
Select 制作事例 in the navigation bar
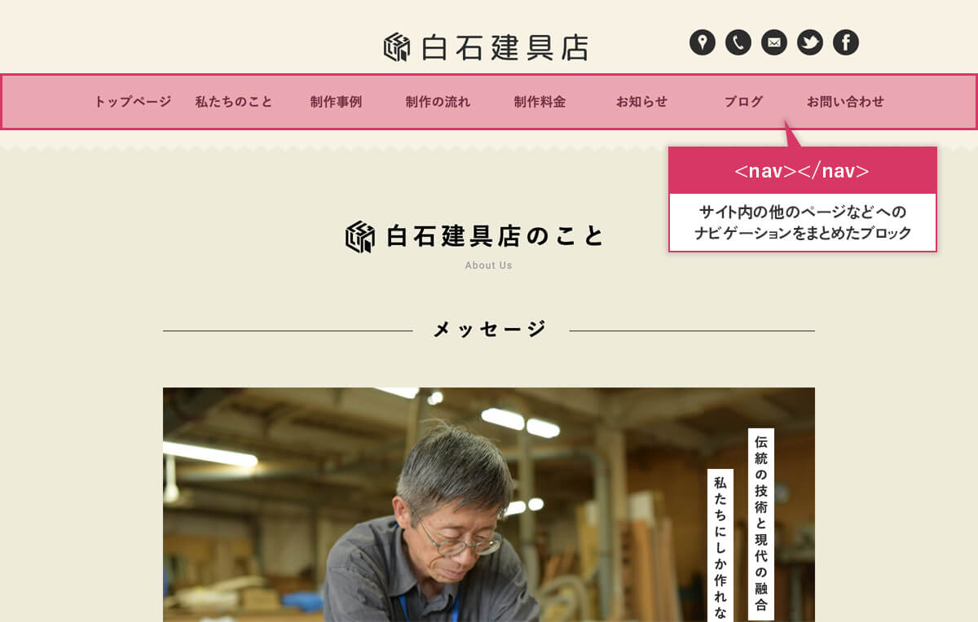coord(336,102)
